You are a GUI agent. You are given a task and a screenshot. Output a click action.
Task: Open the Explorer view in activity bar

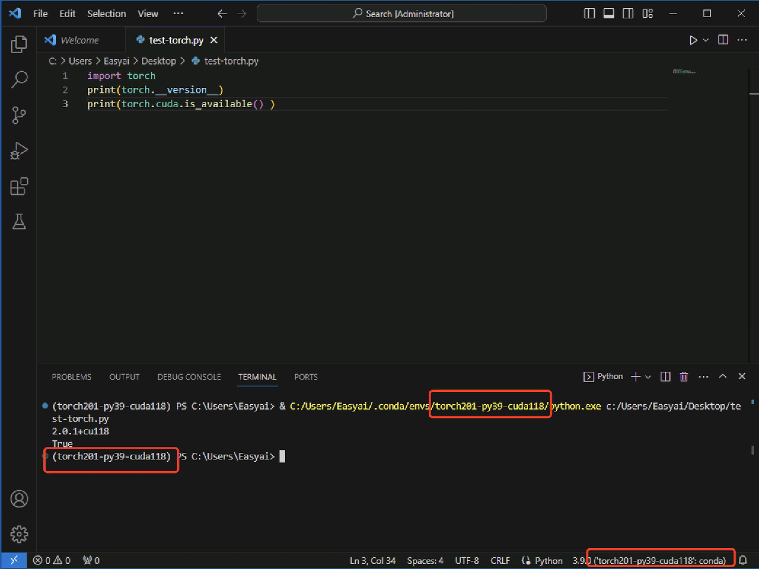[x=19, y=44]
